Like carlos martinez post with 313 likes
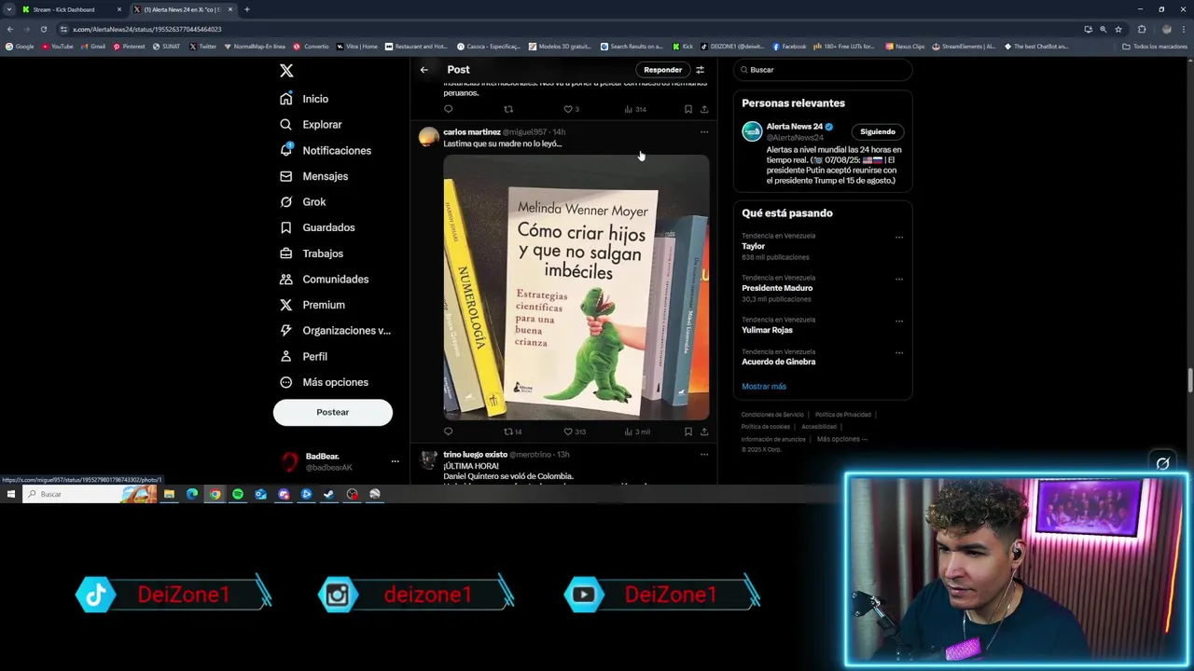1194x671 pixels. coord(575,431)
